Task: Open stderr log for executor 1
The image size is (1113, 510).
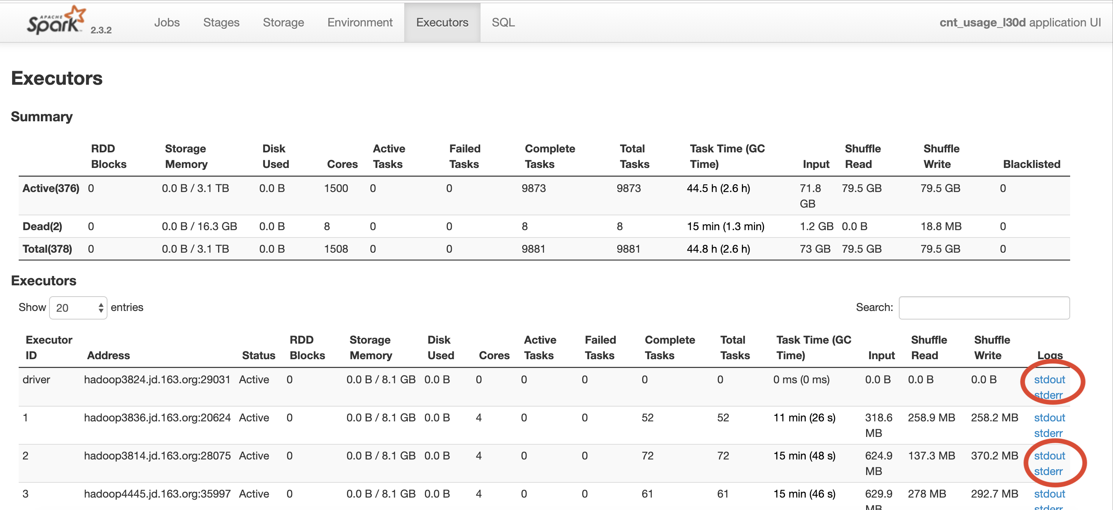Action: coord(1048,433)
